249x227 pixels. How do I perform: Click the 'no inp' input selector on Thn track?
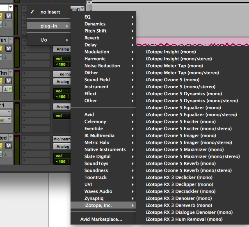(62, 74)
